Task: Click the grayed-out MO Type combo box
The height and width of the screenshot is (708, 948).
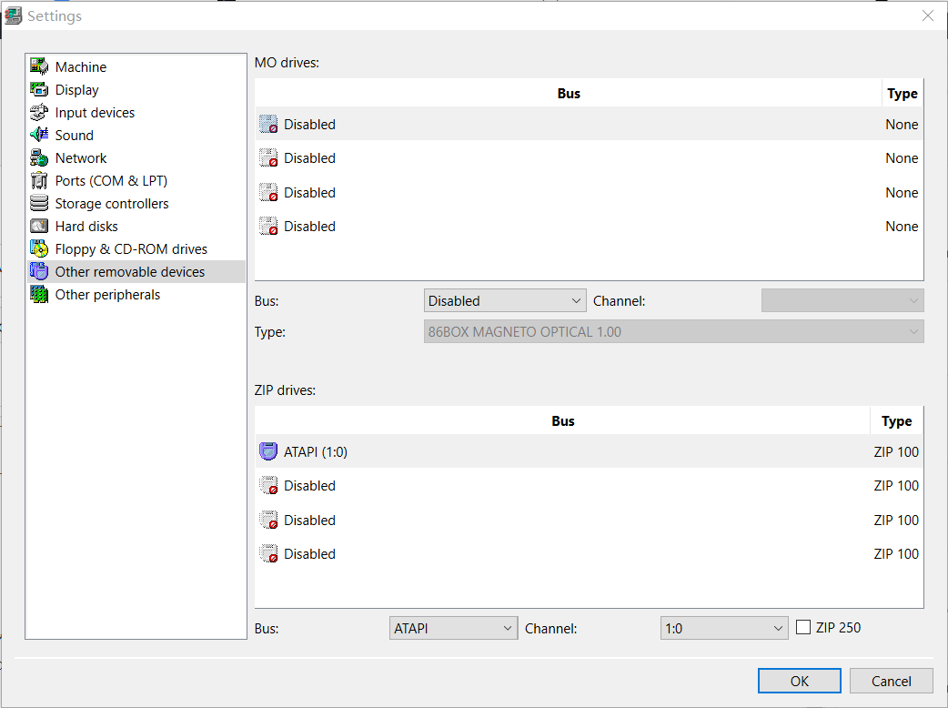Action: tap(673, 331)
